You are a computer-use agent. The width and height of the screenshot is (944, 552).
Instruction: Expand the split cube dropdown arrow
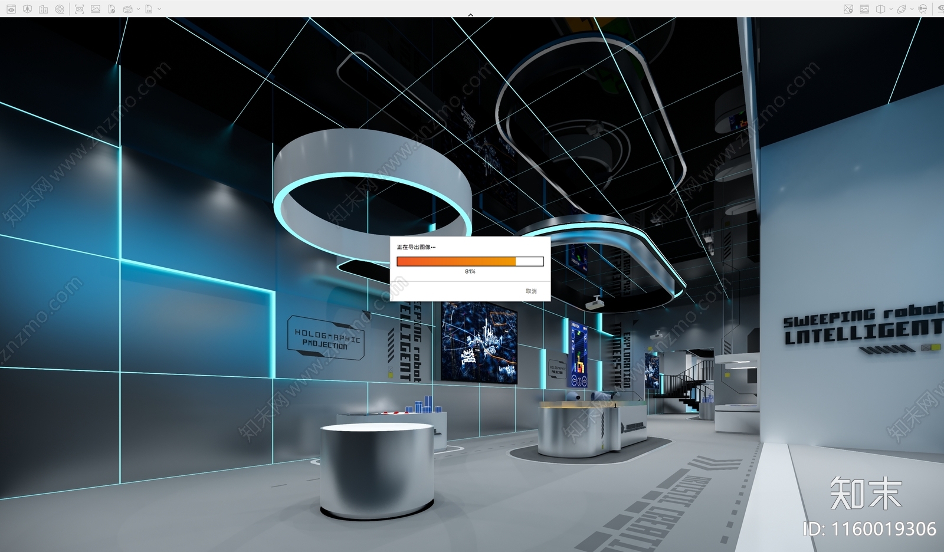pyautogui.click(x=890, y=9)
